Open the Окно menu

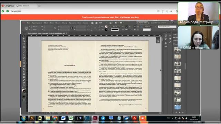point(79,23)
